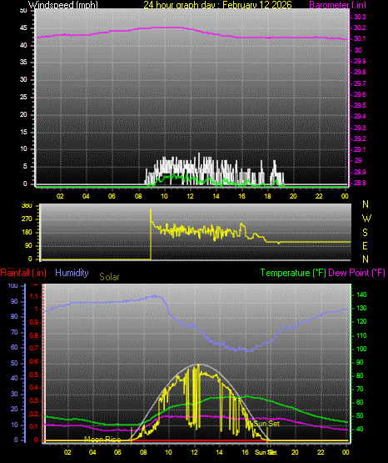
Task: Click the 140 temperature scale value
Action: 361,294
